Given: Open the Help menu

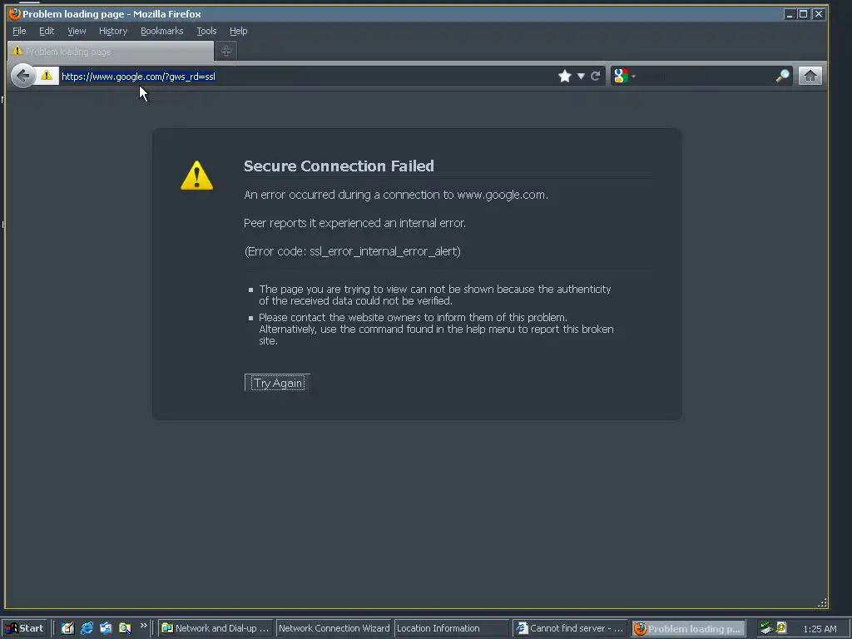Looking at the screenshot, I should click(238, 31).
